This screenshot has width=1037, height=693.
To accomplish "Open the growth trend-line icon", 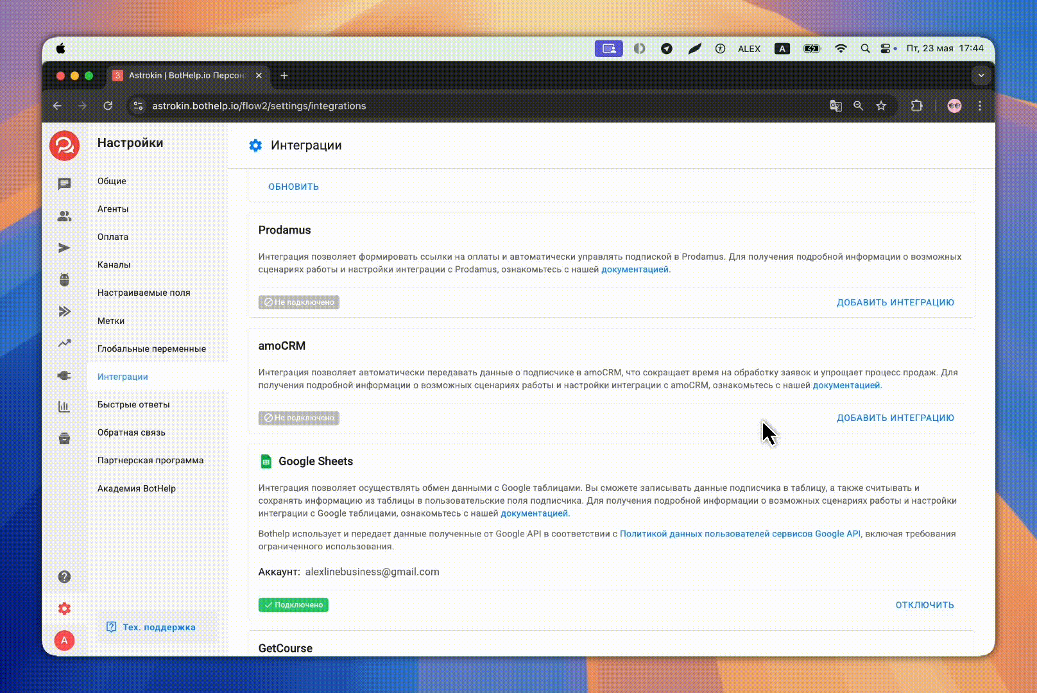I will pyautogui.click(x=64, y=343).
